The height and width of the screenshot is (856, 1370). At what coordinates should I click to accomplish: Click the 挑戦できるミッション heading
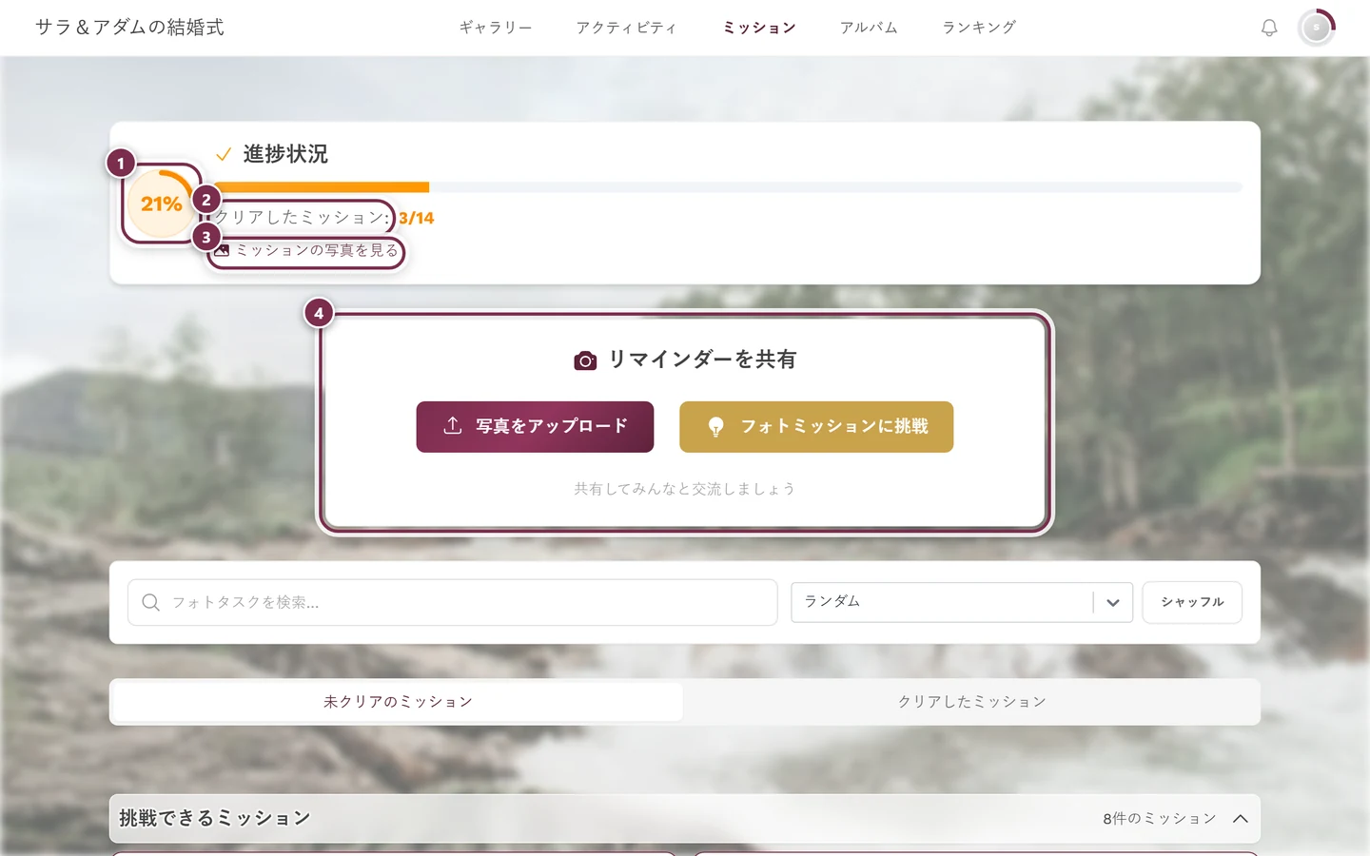tap(215, 818)
